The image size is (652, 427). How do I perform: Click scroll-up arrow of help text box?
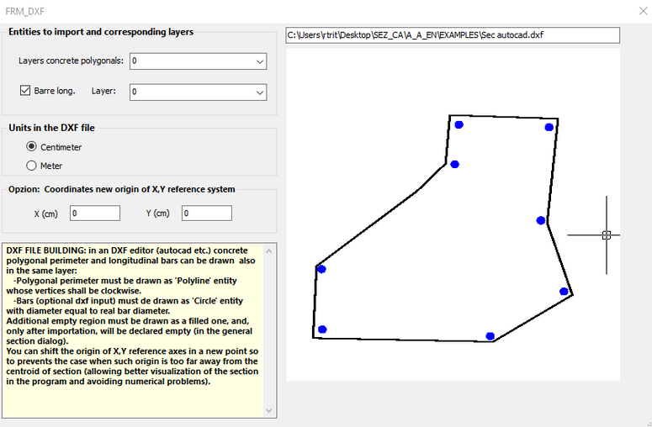[x=269, y=250]
